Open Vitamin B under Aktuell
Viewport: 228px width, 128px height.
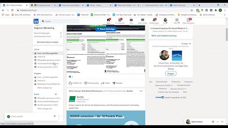click(x=41, y=57)
